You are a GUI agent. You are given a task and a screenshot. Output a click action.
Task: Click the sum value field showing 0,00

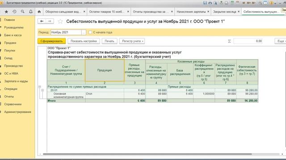pyautogui.click(x=248, y=41)
